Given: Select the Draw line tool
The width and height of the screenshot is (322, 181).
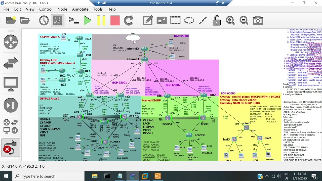Looking at the screenshot, I should (x=203, y=20).
